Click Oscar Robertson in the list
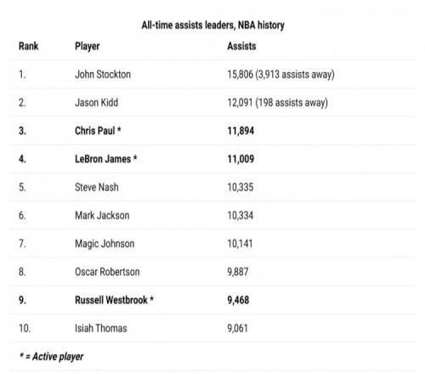Screen dimensions: 425x374 107,272
